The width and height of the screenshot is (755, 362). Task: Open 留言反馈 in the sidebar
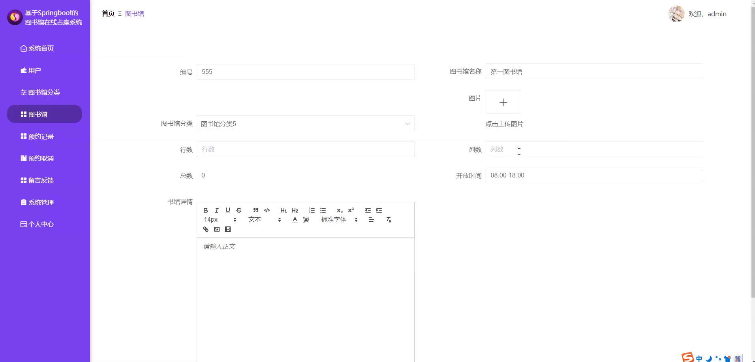pos(37,180)
